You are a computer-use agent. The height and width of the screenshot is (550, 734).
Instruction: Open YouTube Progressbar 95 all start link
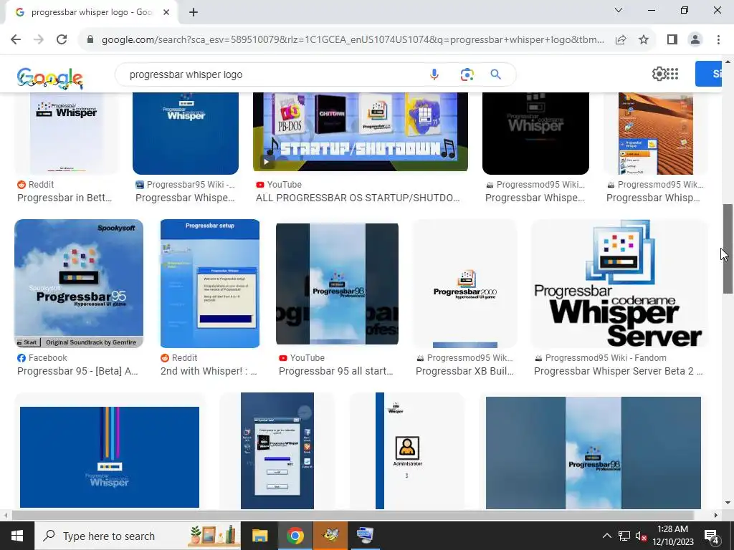click(335, 372)
